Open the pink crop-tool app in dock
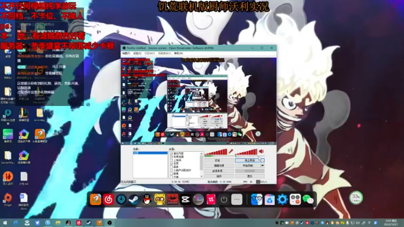This screenshot has height=227, width=404. click(211, 199)
